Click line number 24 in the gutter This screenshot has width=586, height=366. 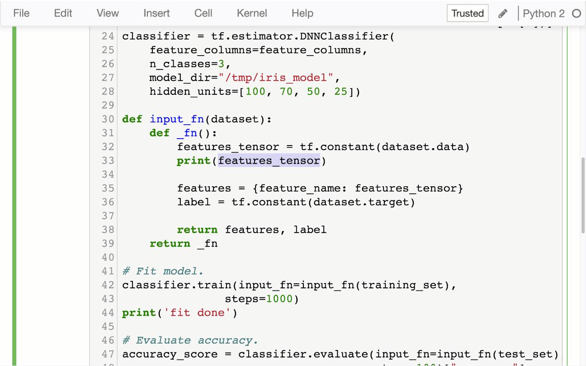(108, 36)
